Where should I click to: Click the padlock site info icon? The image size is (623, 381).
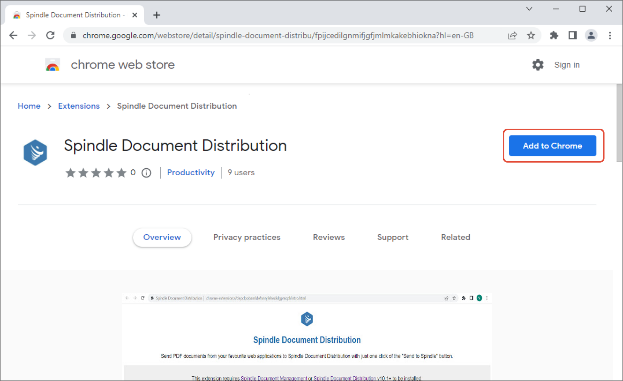[73, 35]
